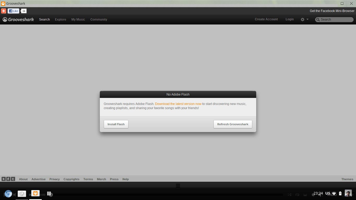356x200 pixels.
Task: Open the Help footer link
Action: point(126,179)
